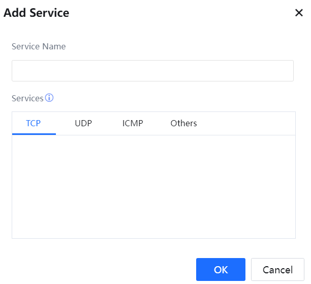Switch to the TCP tab

coord(34,123)
